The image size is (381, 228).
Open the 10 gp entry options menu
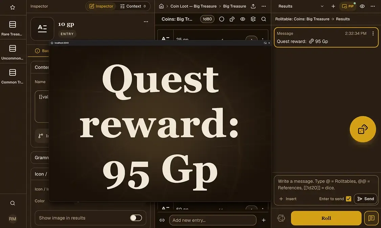(x=146, y=22)
